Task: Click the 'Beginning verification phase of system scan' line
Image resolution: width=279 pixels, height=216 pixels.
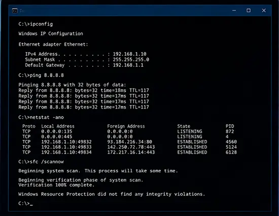Action: (x=81, y=180)
